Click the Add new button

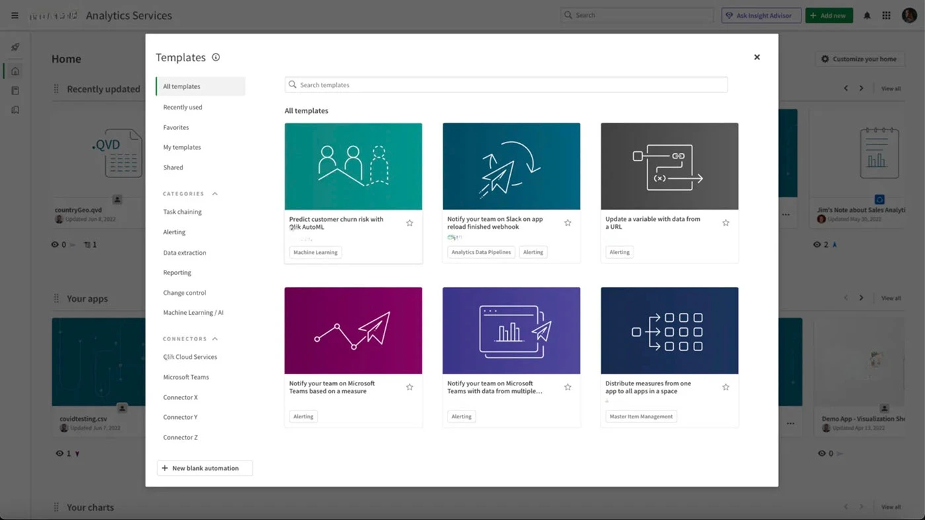(829, 15)
